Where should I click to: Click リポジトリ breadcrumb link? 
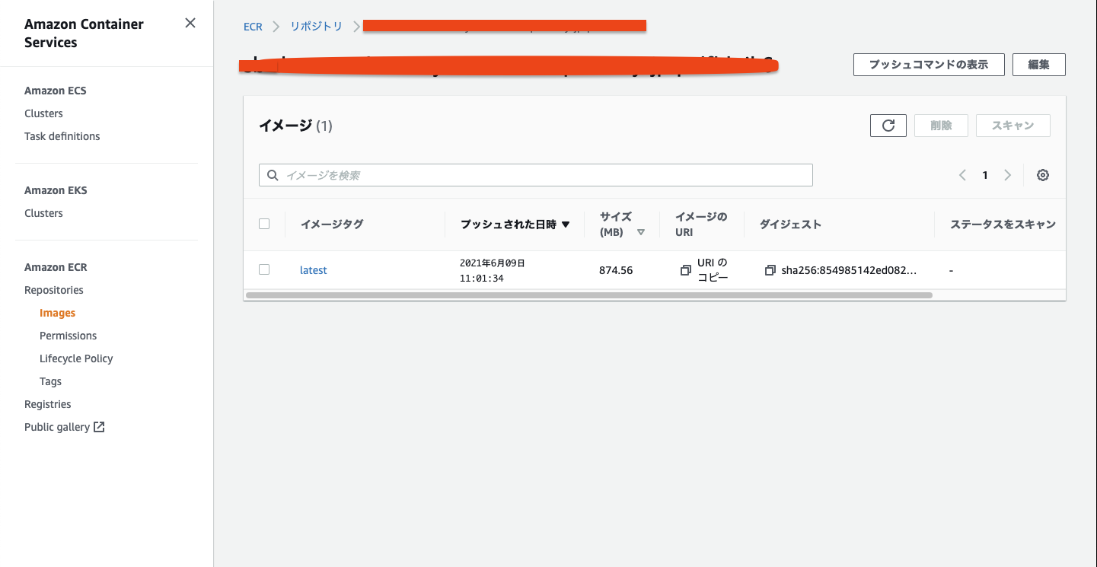point(317,27)
